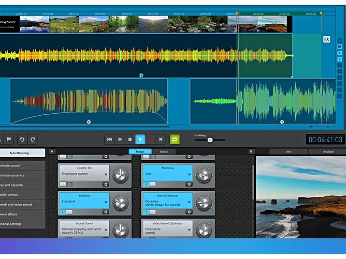Select track button 1 in the track strip
This screenshot has height=259, width=346.
pos(339,53)
